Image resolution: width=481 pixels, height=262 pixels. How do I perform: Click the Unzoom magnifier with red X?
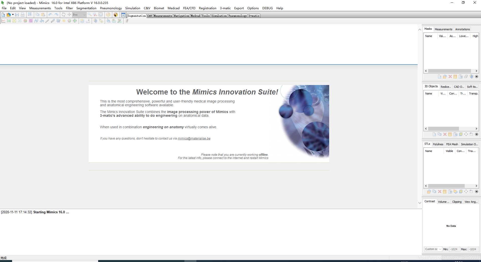point(95,15)
